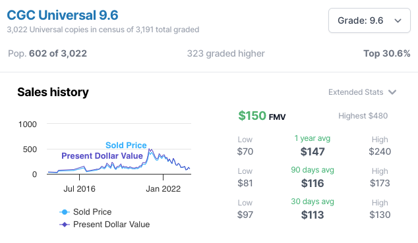Screen dimensions: 418x243
Task: Click the Present Dollar Value diamond marker
Action: 64,225
